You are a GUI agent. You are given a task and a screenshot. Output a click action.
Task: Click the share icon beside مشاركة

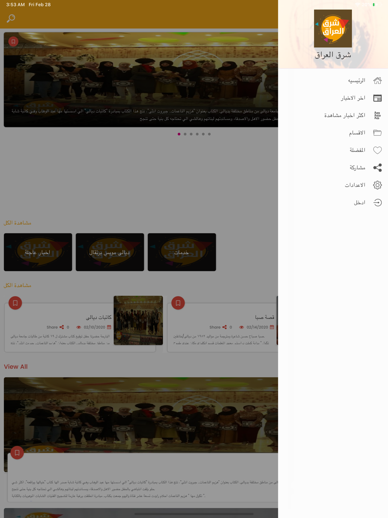(x=378, y=168)
